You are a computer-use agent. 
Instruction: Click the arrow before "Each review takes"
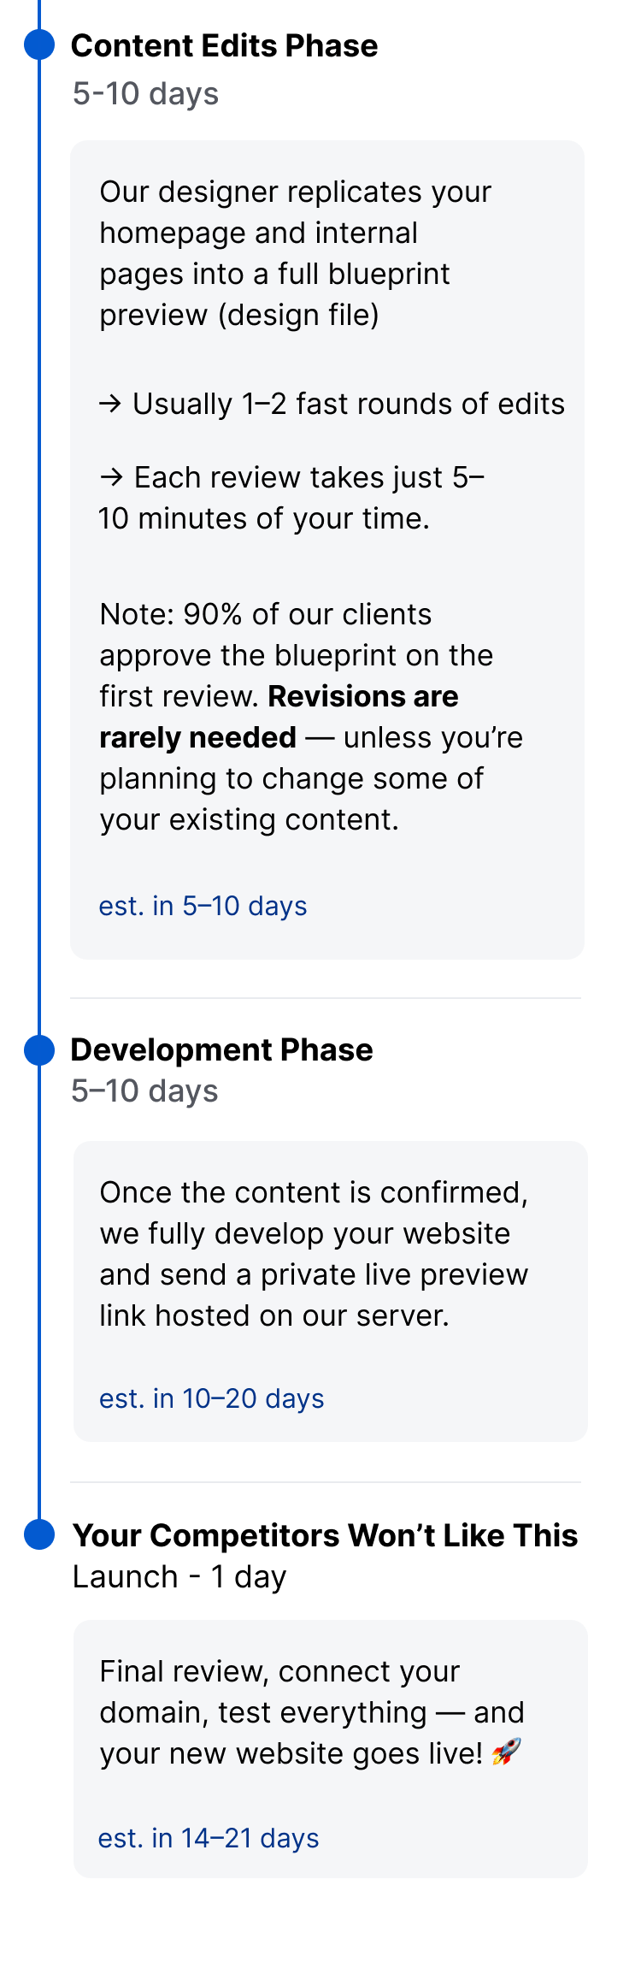[111, 477]
